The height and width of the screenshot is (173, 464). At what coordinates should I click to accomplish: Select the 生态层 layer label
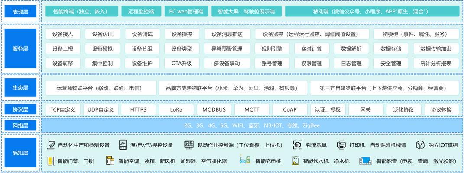(x=20, y=88)
